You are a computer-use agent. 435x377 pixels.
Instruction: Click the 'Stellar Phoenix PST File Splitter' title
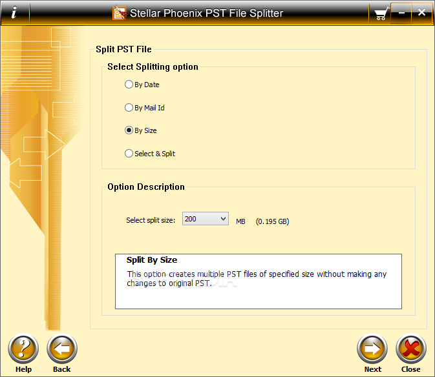tap(206, 13)
